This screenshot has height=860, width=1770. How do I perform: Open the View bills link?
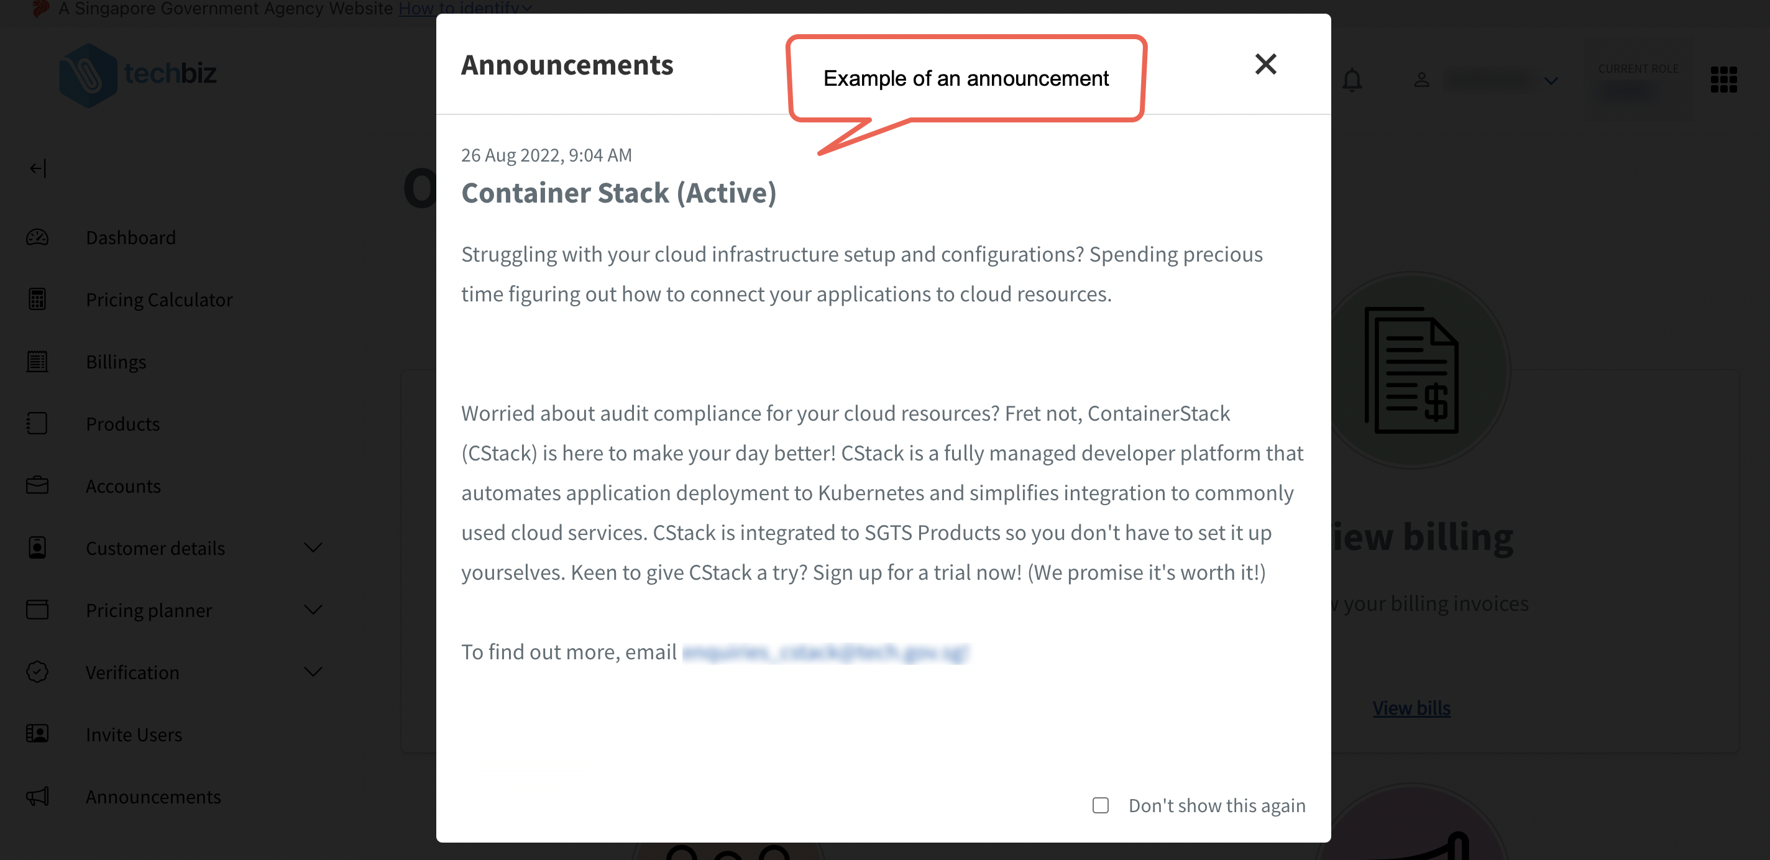(x=1411, y=708)
